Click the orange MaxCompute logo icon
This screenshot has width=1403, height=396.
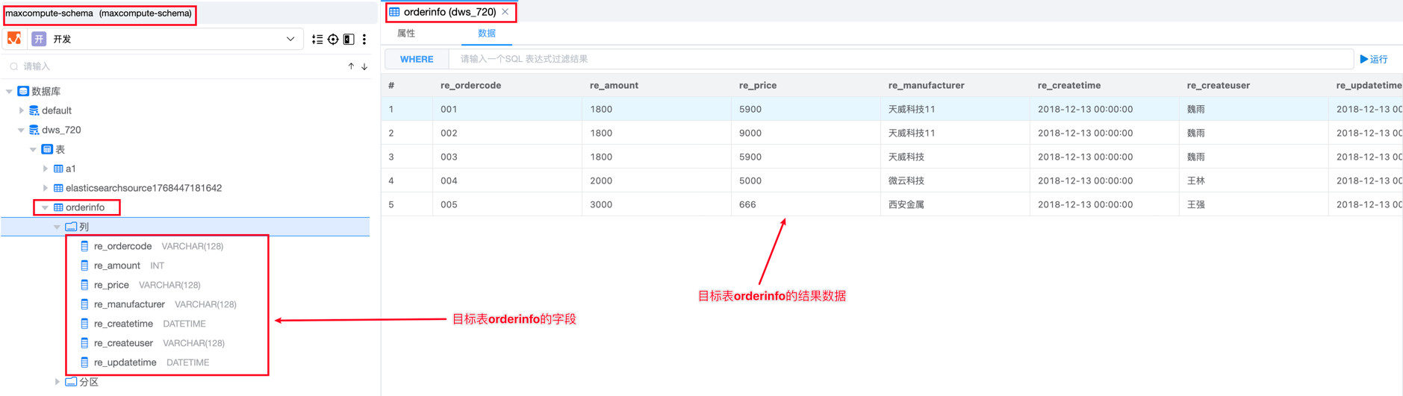pos(14,39)
